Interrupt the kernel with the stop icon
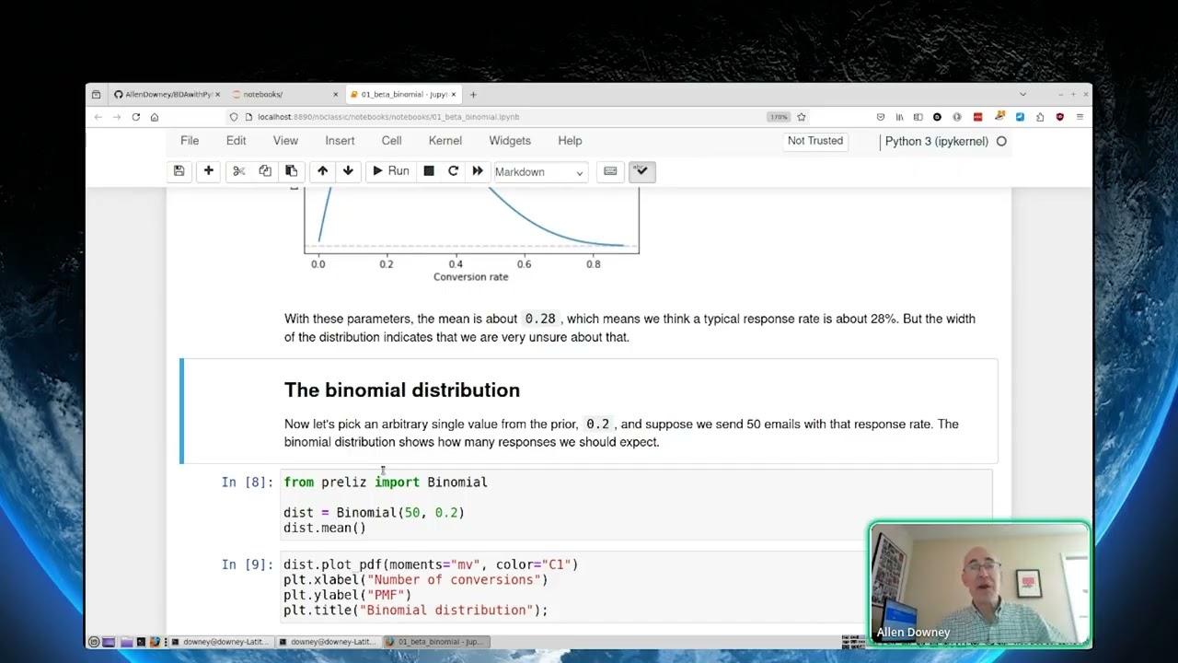 (429, 171)
